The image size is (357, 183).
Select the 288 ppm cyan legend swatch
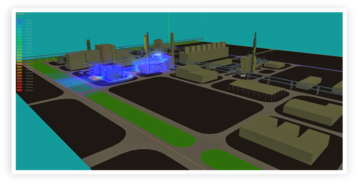[x=19, y=29]
